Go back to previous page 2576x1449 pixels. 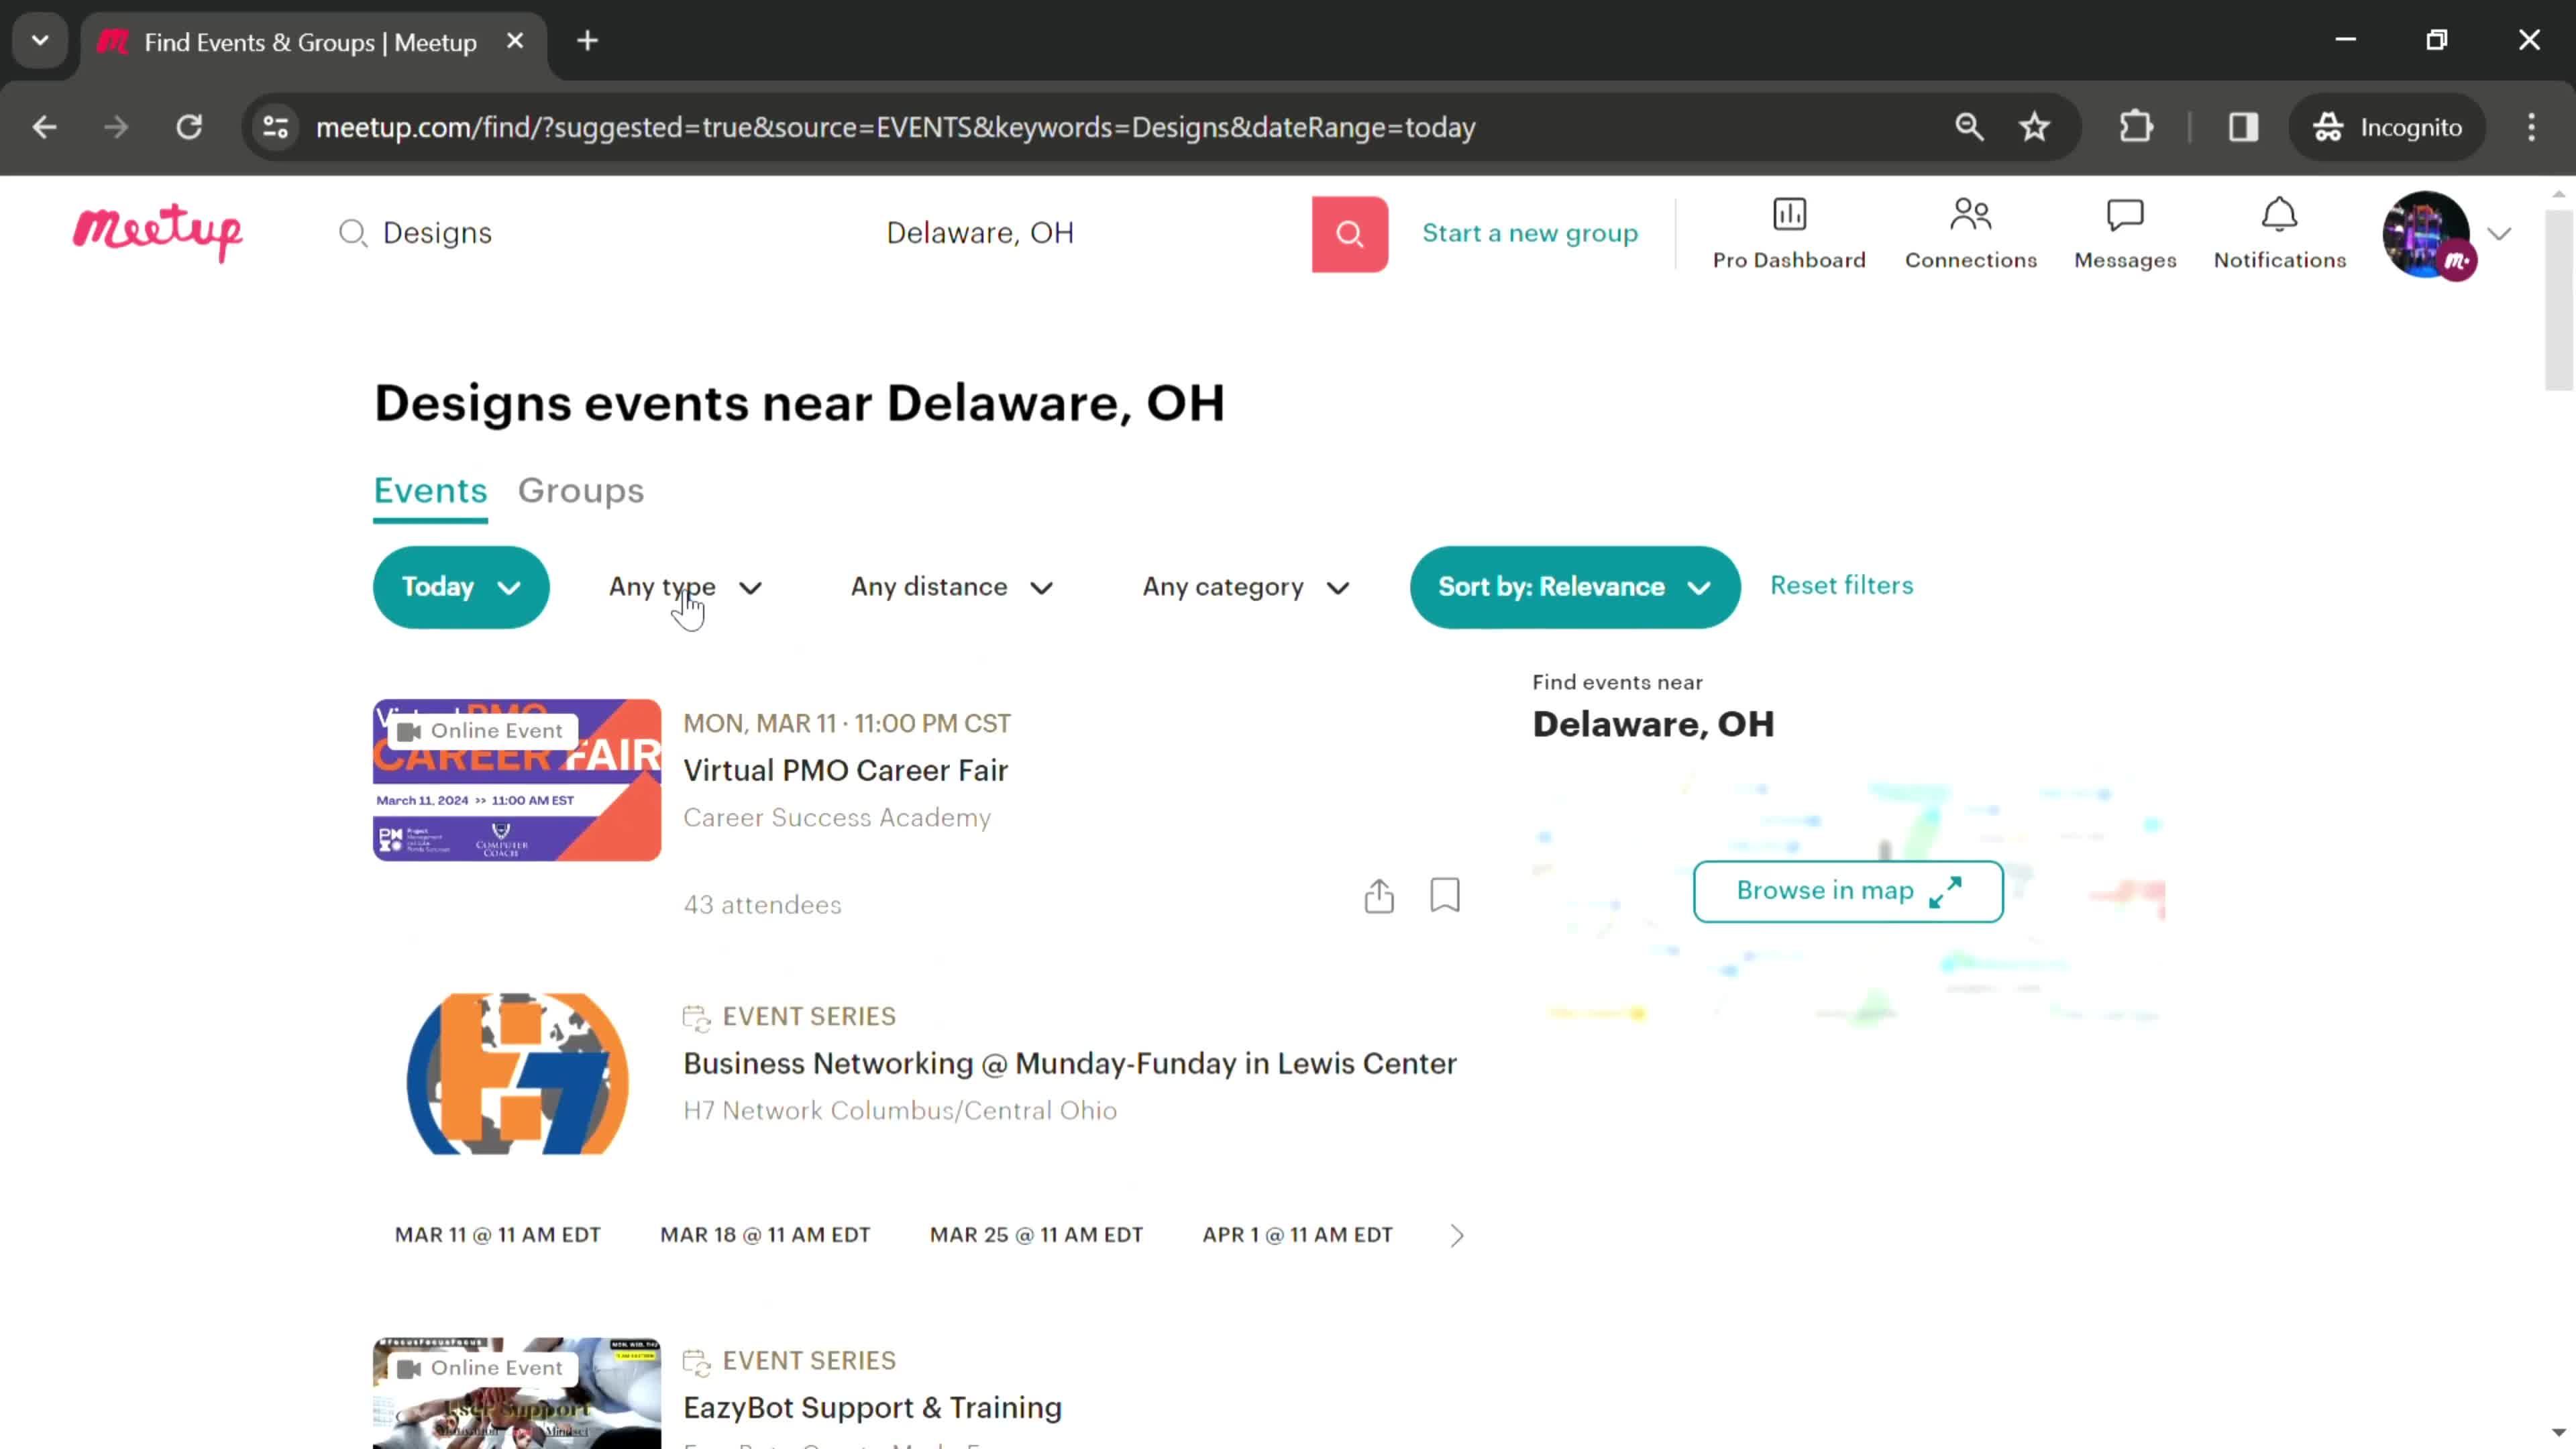pos(44,127)
